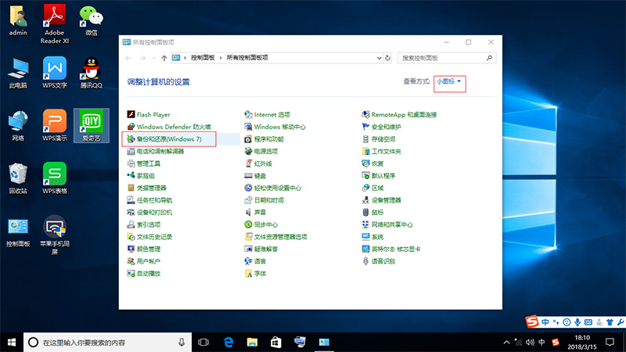Open 字体 folder item

tap(255, 274)
